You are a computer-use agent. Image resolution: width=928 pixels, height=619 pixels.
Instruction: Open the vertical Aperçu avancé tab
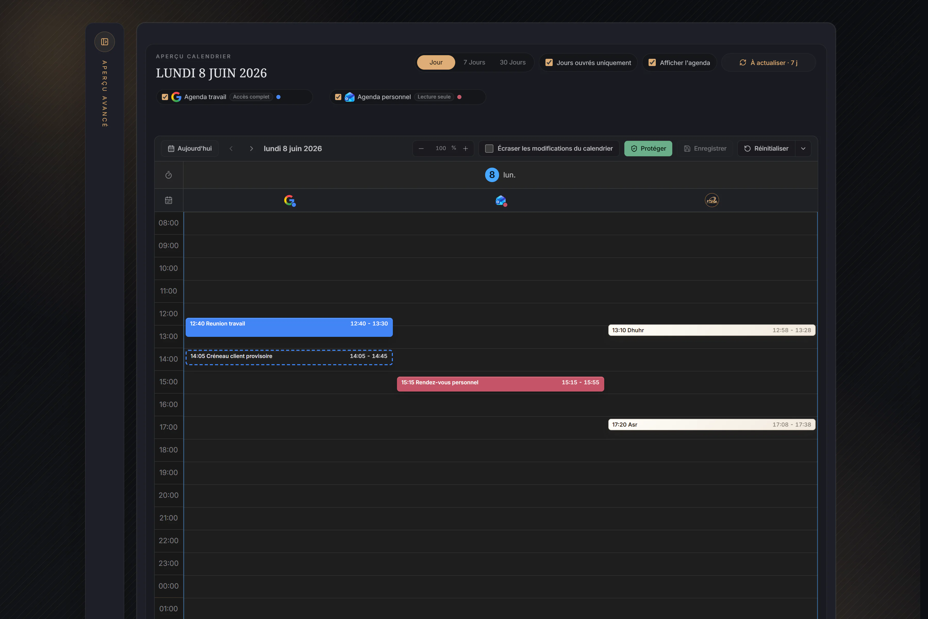pyautogui.click(x=105, y=94)
